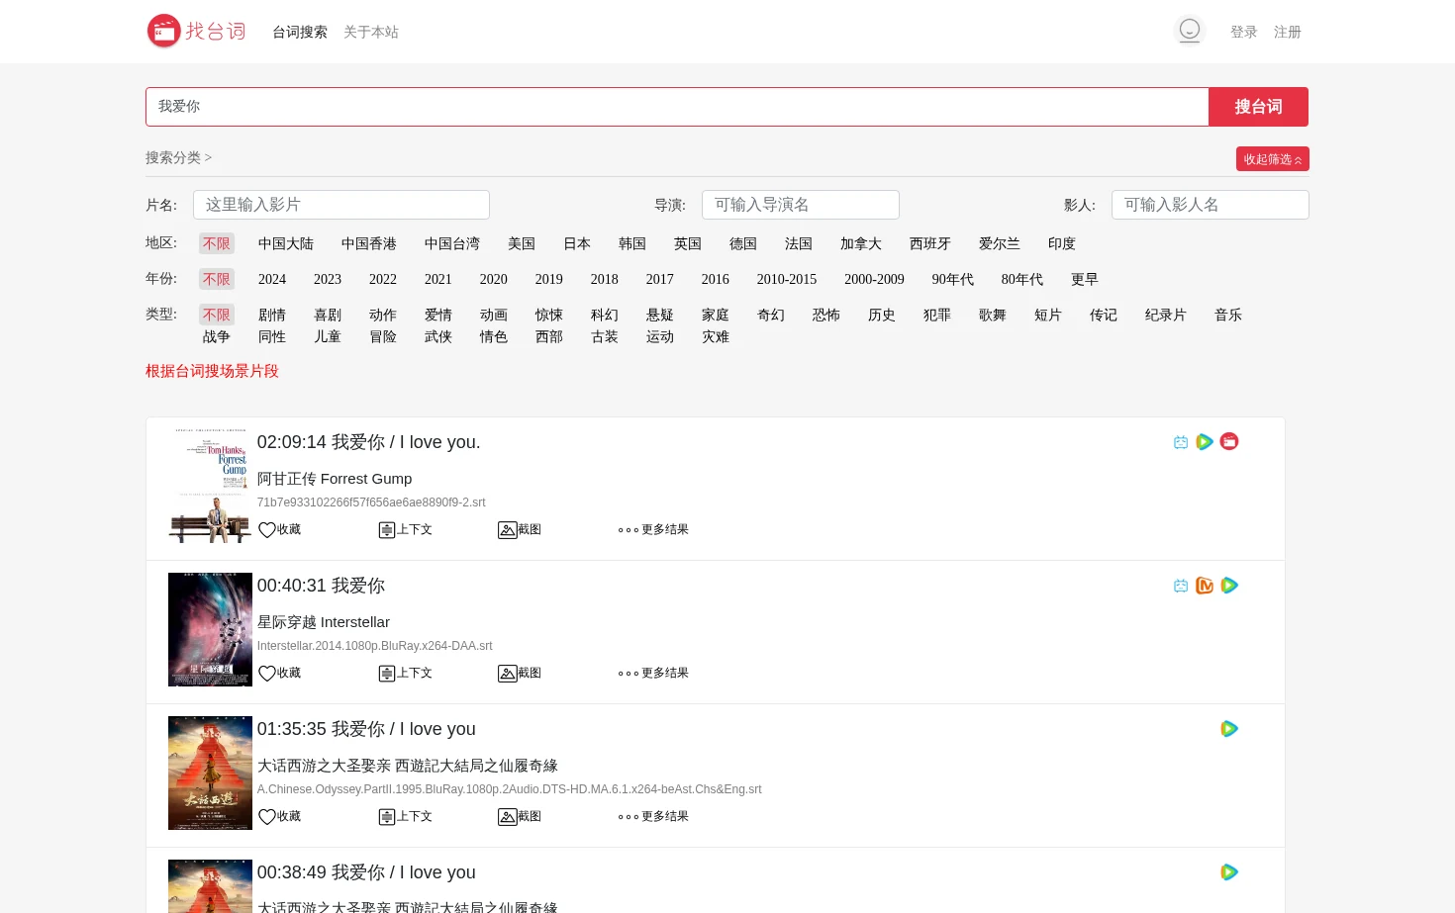The width and height of the screenshot is (1455, 913).
Task: Focus the main search box containing 我爱你
Action: click(x=677, y=107)
